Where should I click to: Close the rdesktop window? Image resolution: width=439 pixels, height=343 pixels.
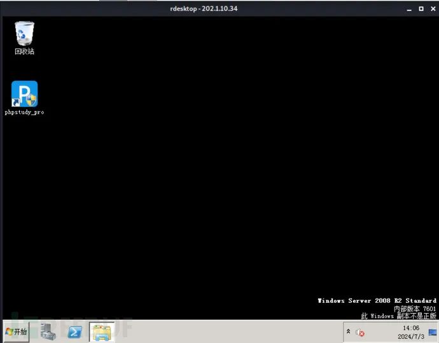(433, 9)
